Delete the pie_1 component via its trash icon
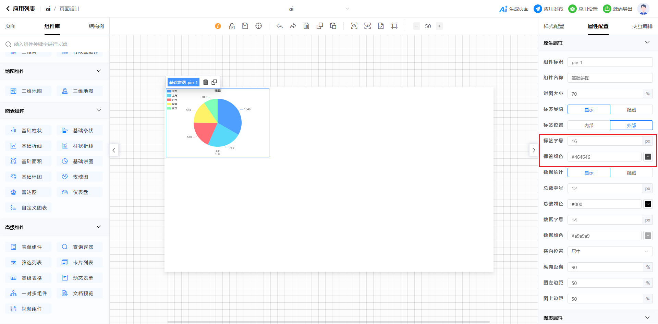The height and width of the screenshot is (324, 658). (x=206, y=82)
